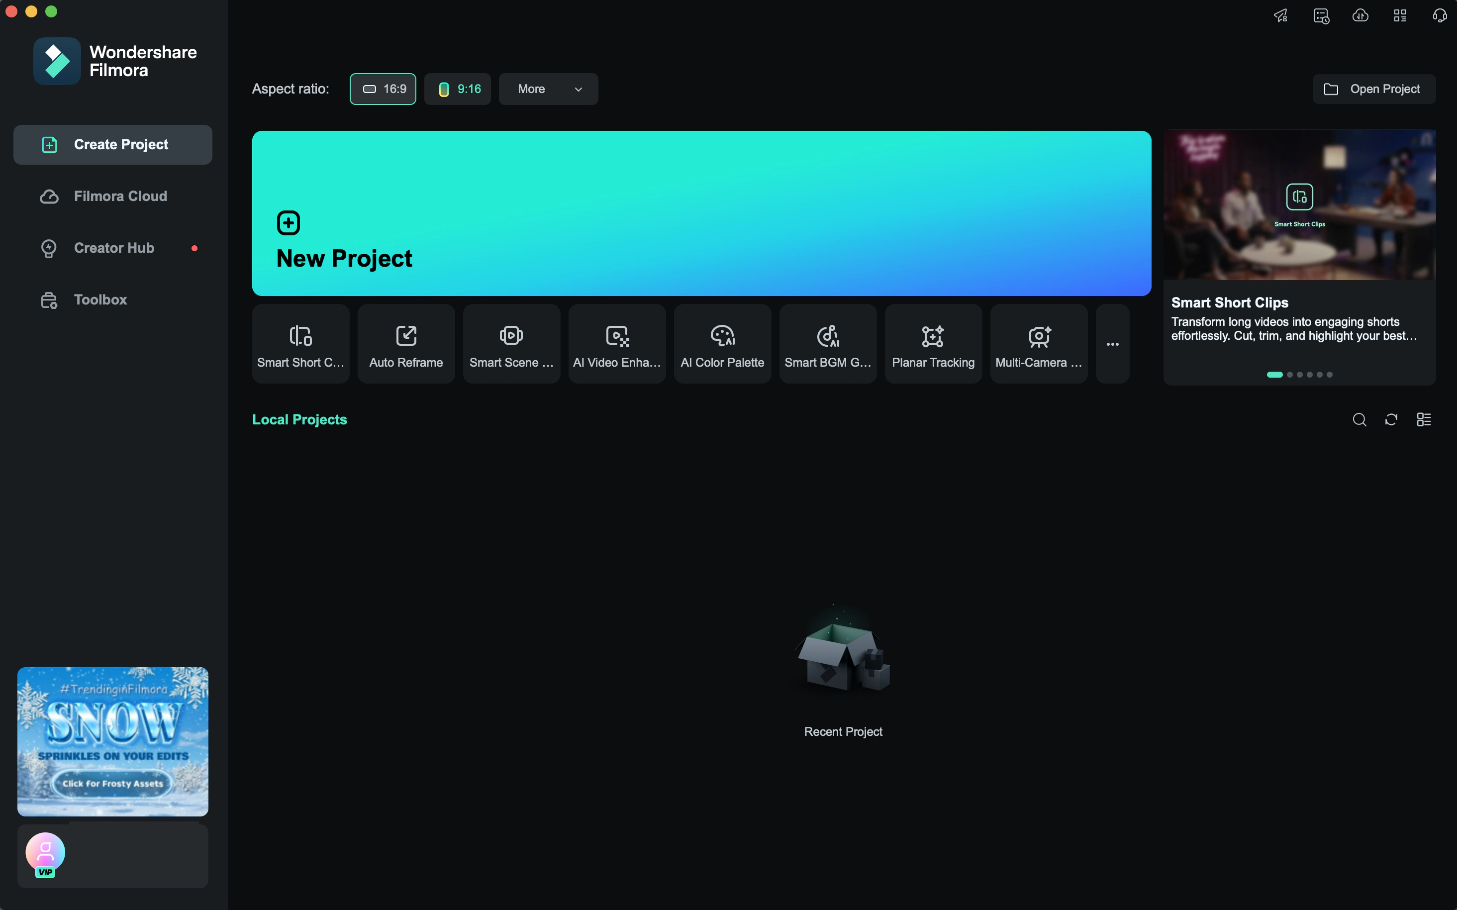1457x910 pixels.
Task: Open the Smart BGM Generation tool
Action: click(x=828, y=344)
